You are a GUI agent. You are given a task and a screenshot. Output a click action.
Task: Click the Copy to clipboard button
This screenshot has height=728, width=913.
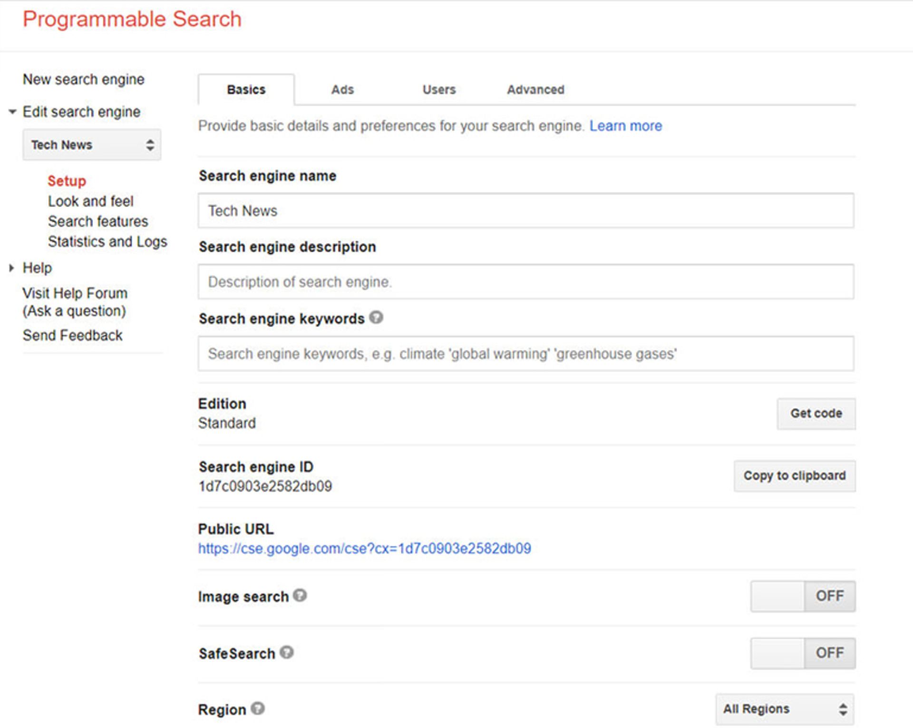794,476
